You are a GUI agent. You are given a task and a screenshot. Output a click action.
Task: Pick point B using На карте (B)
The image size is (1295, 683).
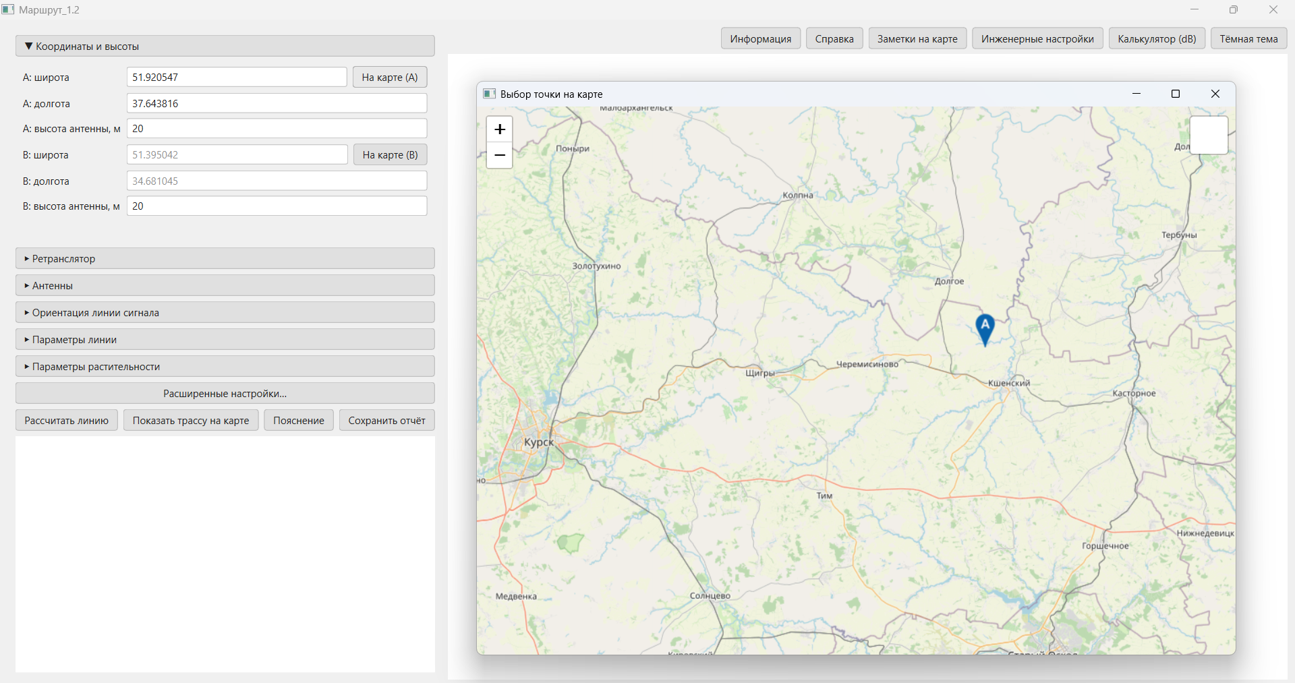coord(390,155)
